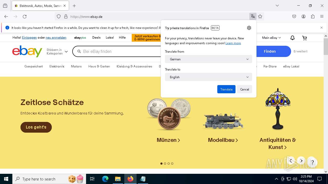Viewport: 328px width, 184px height.
Task: Open the Translate from German dropdown
Action: tap(209, 59)
